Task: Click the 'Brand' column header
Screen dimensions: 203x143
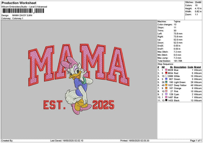Action: (x=198, y=67)
